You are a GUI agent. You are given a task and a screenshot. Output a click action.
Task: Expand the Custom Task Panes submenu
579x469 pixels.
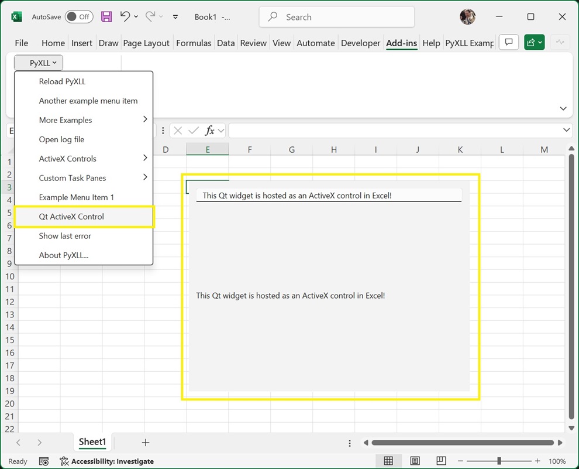coord(84,178)
